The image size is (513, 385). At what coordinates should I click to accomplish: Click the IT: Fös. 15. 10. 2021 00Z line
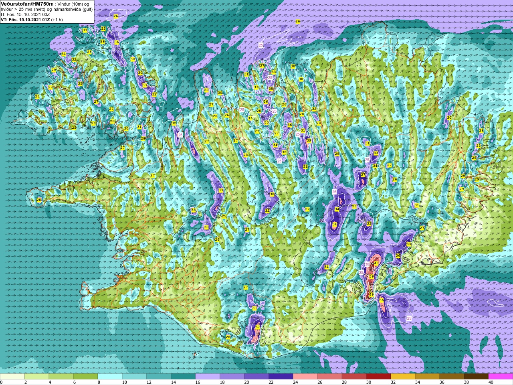(x=25, y=14)
